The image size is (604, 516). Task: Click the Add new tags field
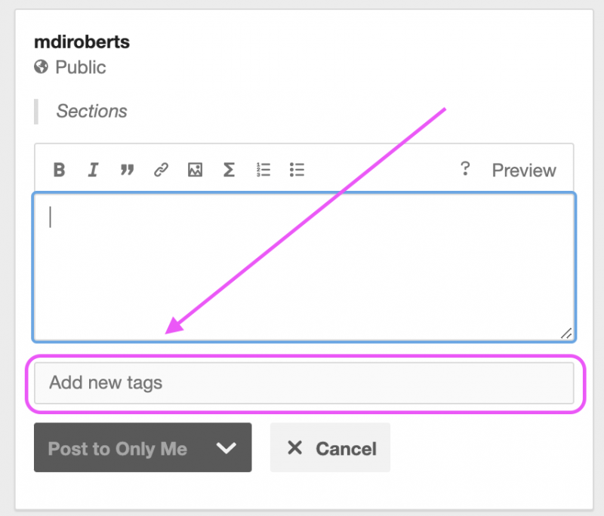[x=302, y=382]
